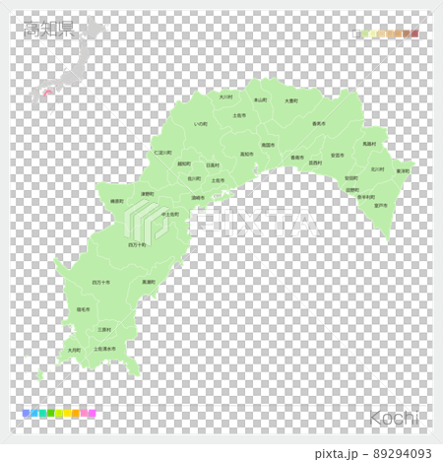This screenshot has height=462, width=443.
Task: Select the 中土佐町 label on the map
Action: tap(170, 215)
